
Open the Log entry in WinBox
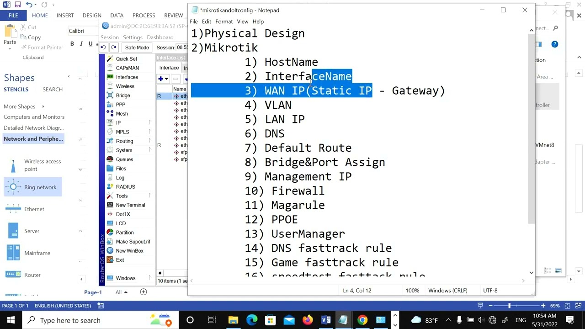pyautogui.click(x=120, y=178)
